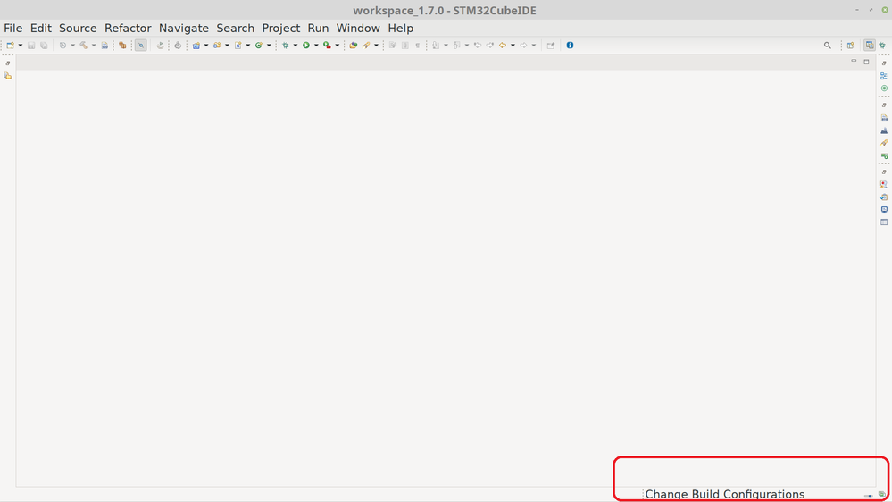The height and width of the screenshot is (502, 892).
Task: Maximize the empty editor area
Action: (866, 62)
